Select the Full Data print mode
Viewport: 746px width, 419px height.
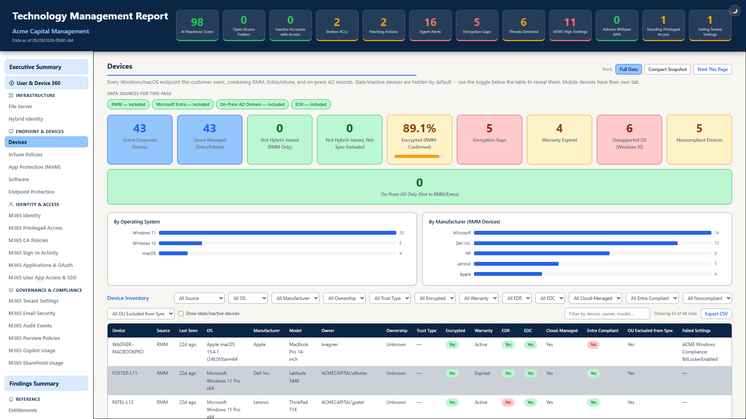(x=628, y=69)
